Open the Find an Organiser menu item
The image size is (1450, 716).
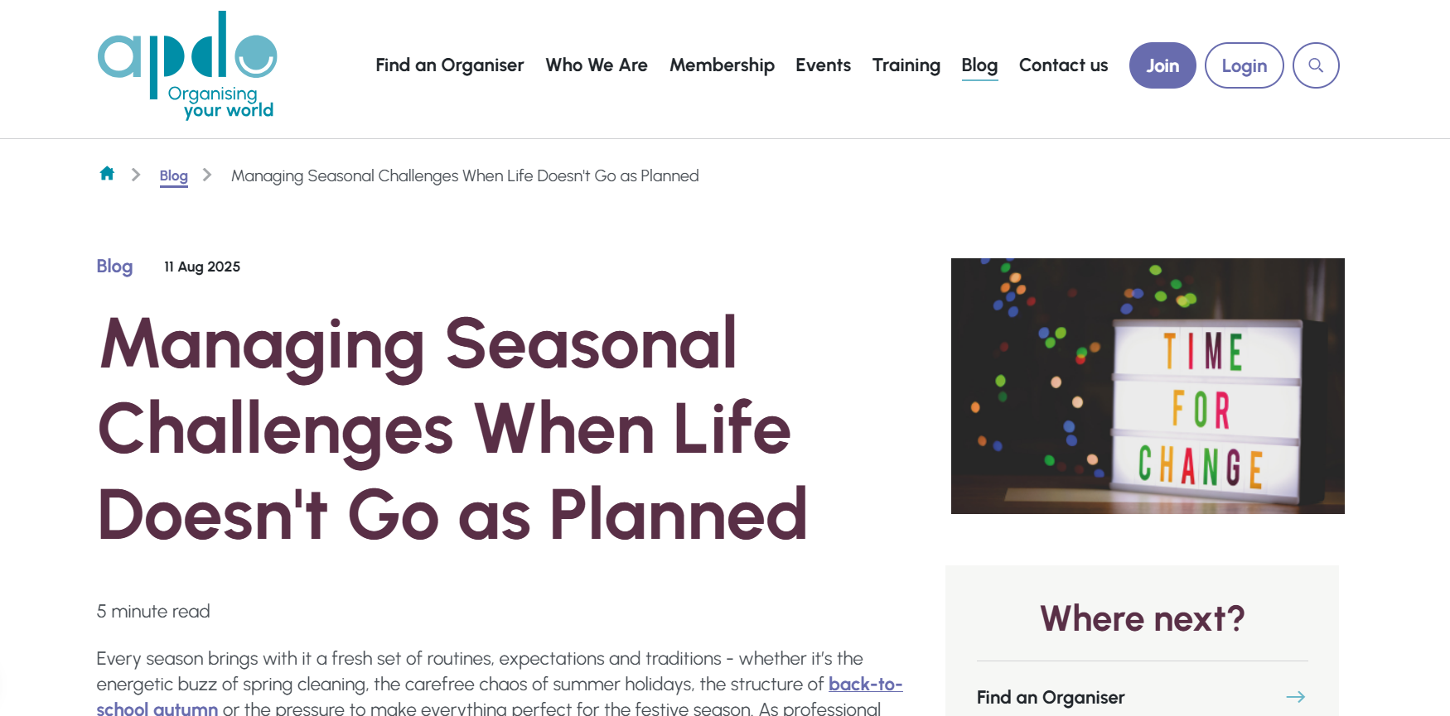pos(449,65)
